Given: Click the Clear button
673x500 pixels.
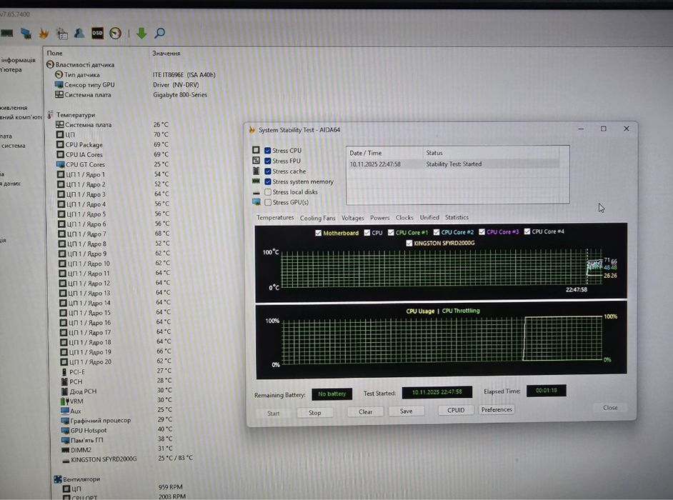Looking at the screenshot, I should coord(365,411).
